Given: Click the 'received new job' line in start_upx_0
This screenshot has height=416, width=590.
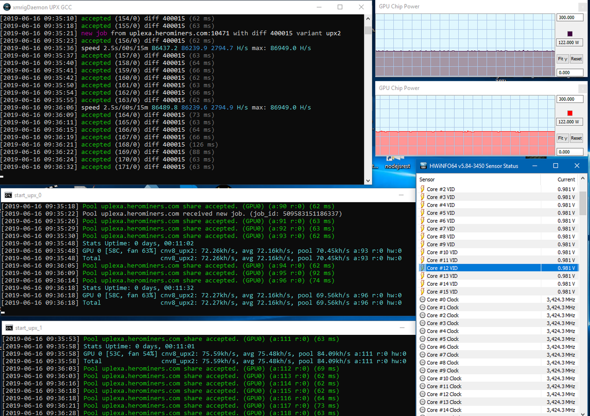Looking at the screenshot, I should tap(171, 214).
